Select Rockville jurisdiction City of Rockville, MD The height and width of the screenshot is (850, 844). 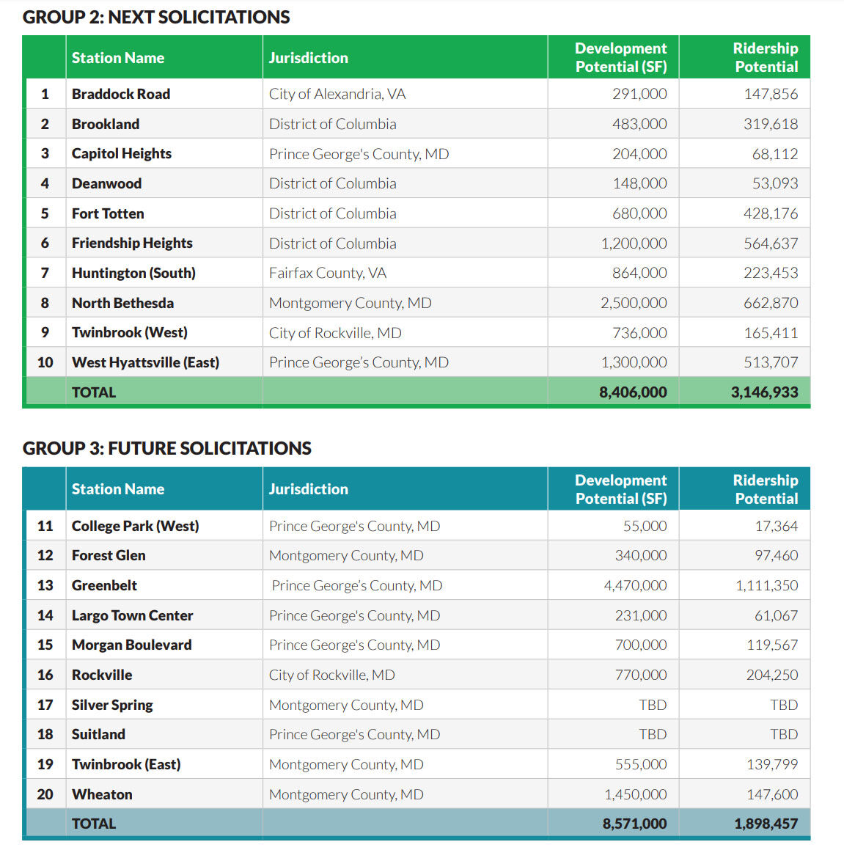coord(331,675)
